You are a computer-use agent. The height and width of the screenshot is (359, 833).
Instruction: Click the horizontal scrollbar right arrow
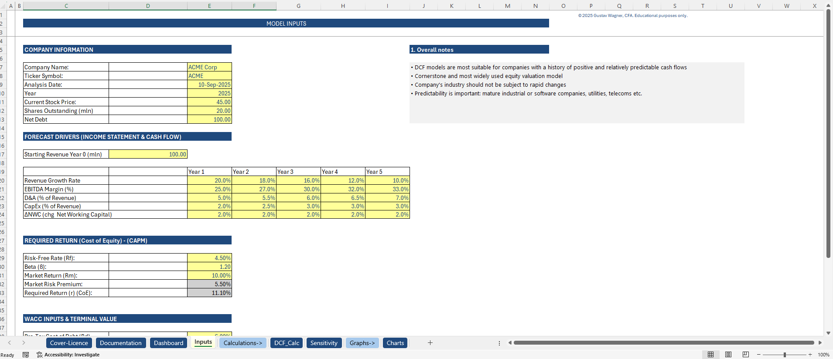tap(820, 343)
